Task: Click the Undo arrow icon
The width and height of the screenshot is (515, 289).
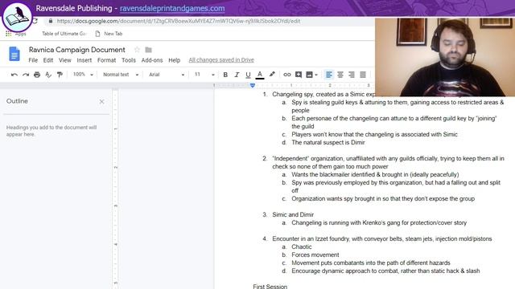Action: click(14, 75)
